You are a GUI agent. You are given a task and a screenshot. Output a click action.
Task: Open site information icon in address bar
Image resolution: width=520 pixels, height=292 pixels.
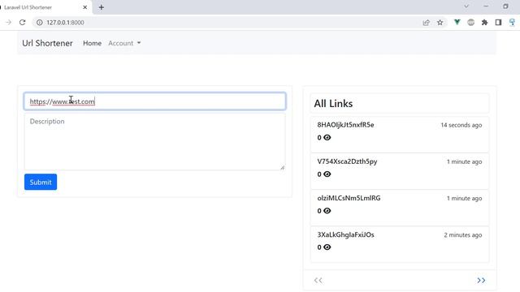tap(40, 23)
